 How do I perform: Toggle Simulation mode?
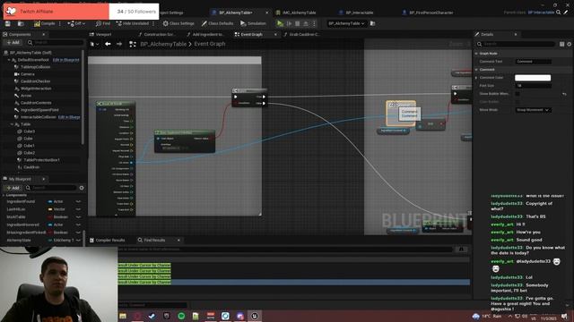tap(253, 24)
